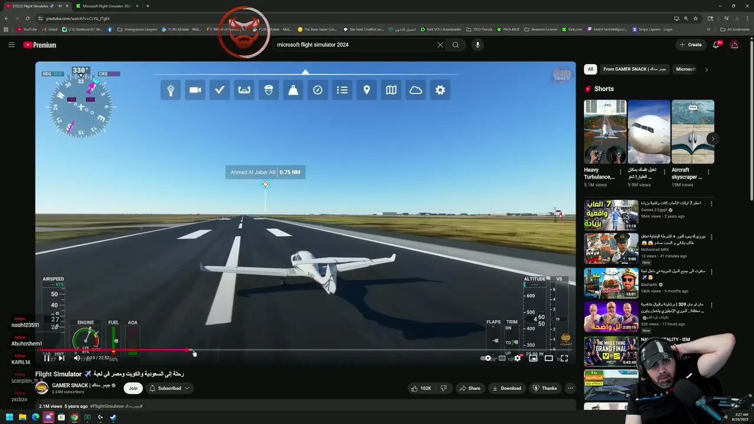Open the YouTube guide hamburger menu

11,45
